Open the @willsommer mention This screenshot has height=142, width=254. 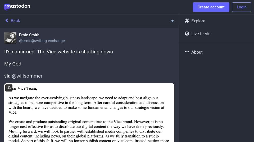tap(27, 76)
